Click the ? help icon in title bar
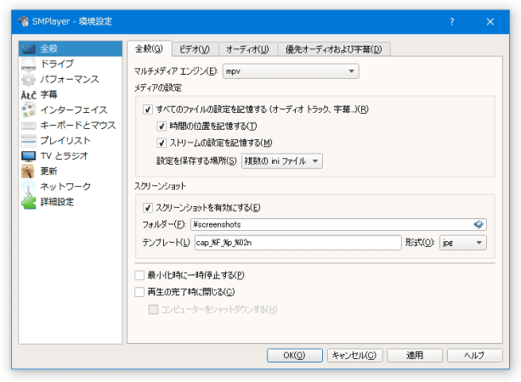521x382 pixels. tap(452, 22)
